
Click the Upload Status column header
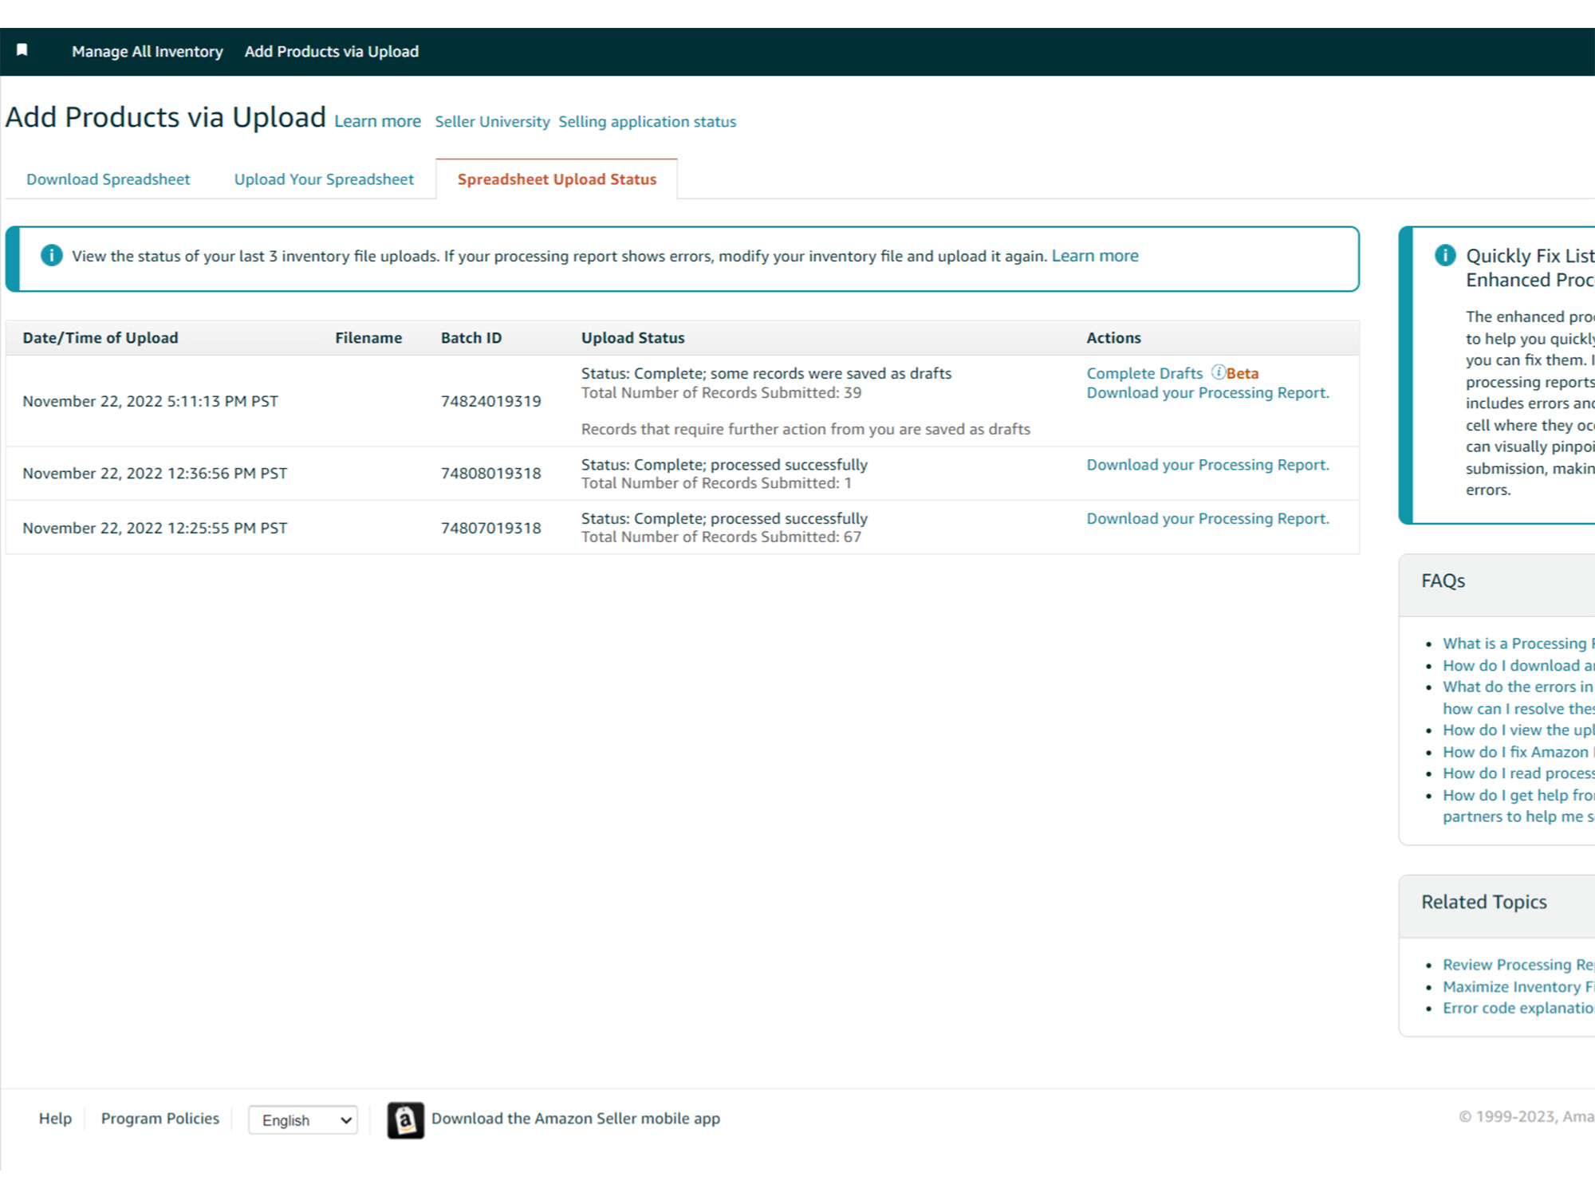[x=632, y=337]
